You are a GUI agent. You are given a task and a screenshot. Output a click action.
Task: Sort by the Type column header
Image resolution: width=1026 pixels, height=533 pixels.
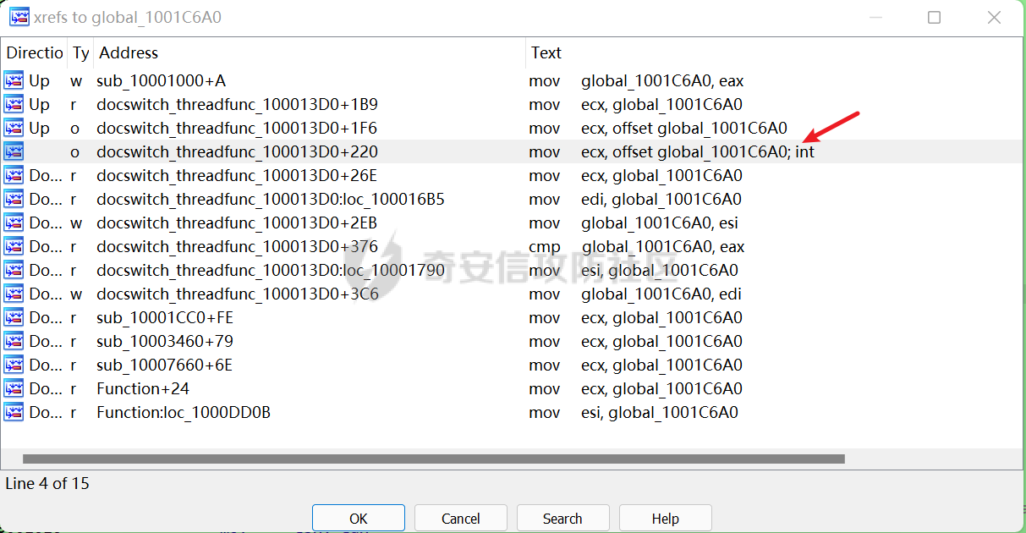point(80,52)
